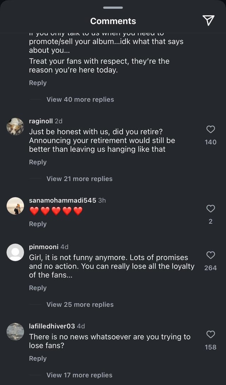Open the raginoll username link
Viewport: 226px width, 385px height.
tap(41, 121)
